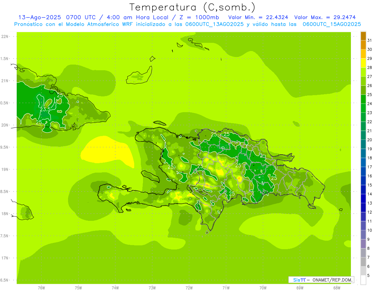This screenshot has width=378, height=292.
Task: Click the '23.5' contour label
Action: pyautogui.click(x=45, y=109)
